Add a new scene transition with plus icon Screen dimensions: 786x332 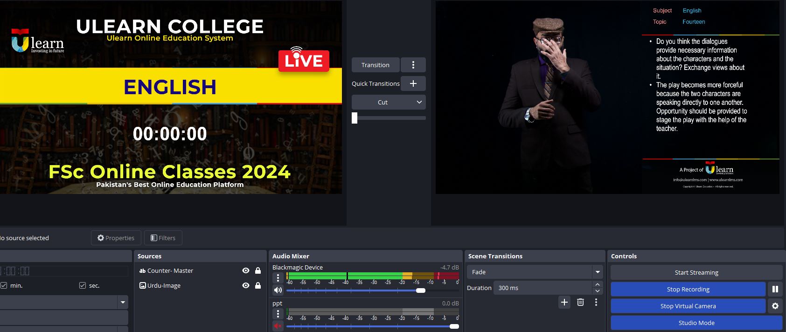click(x=564, y=302)
